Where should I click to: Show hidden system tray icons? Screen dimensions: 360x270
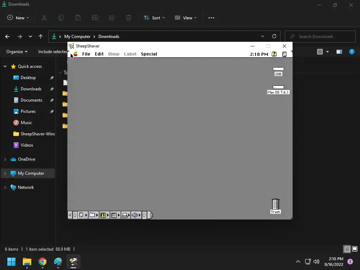(298, 262)
